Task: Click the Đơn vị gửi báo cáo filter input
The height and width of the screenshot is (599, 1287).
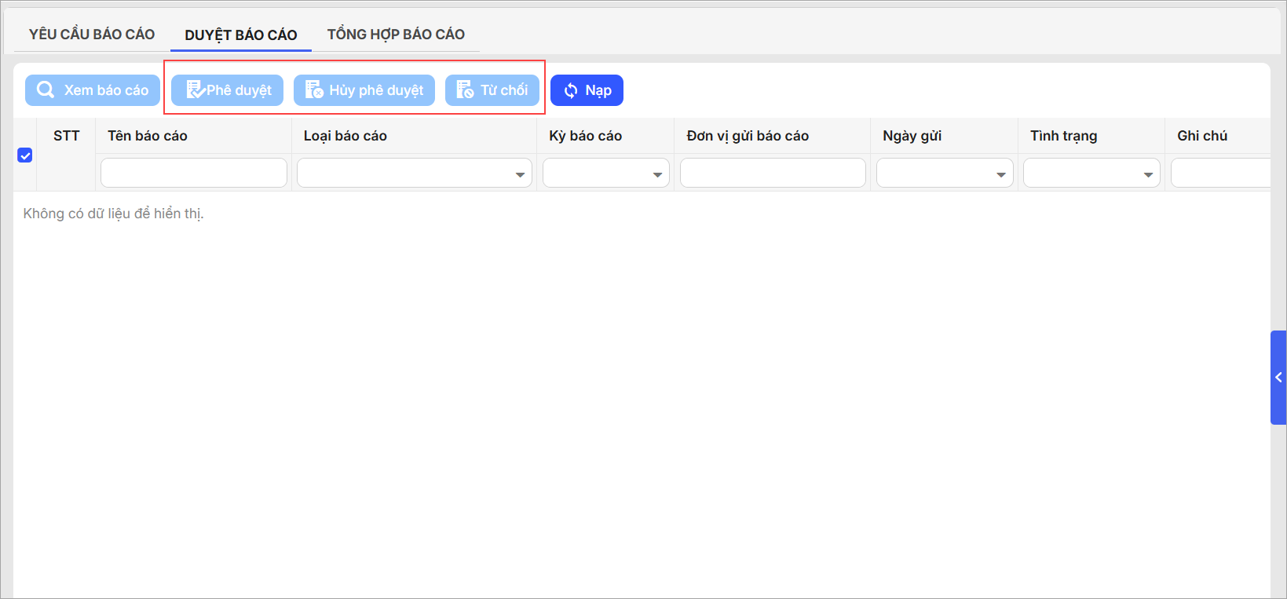Action: (x=773, y=173)
